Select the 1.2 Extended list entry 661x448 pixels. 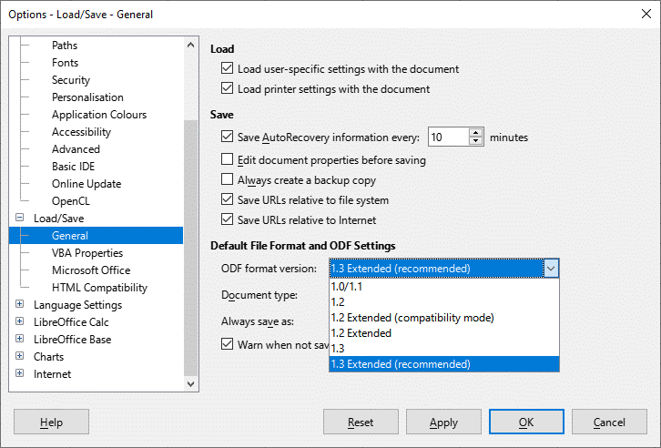(444, 333)
